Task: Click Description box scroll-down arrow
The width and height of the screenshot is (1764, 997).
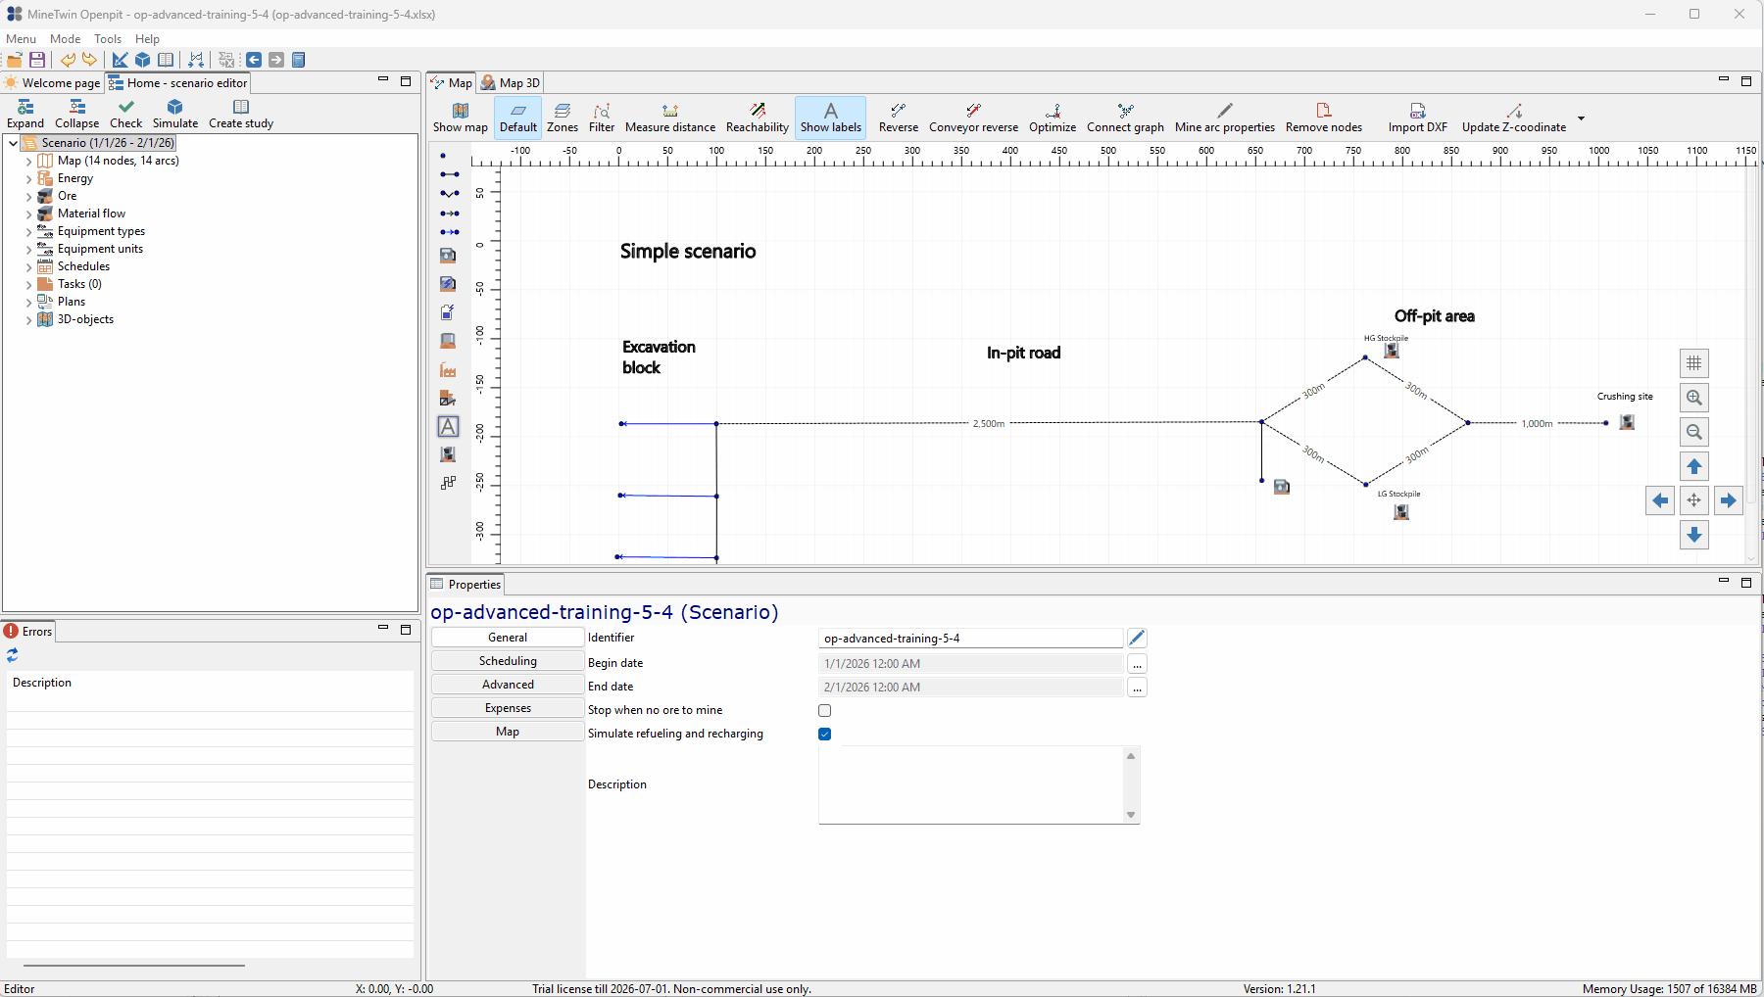Action: (x=1131, y=815)
